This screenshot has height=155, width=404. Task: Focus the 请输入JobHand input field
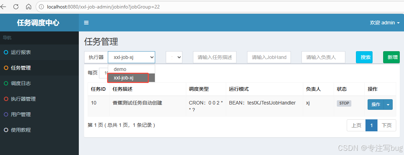click(269, 57)
